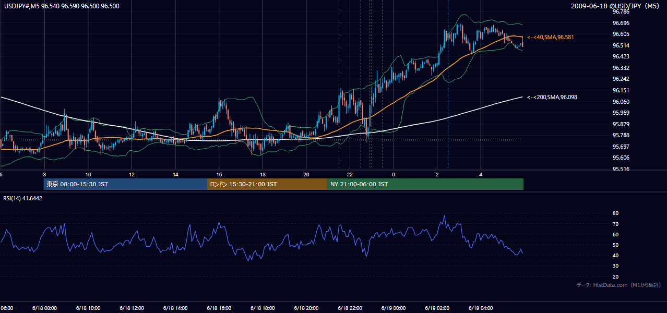Click the 東京 08:00-15:30 JST session bar
The width and height of the screenshot is (667, 313).
click(x=125, y=184)
